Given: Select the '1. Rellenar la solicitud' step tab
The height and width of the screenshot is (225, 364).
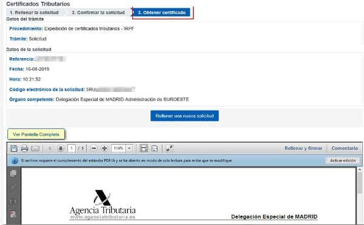Looking at the screenshot, I should pyautogui.click(x=35, y=13).
